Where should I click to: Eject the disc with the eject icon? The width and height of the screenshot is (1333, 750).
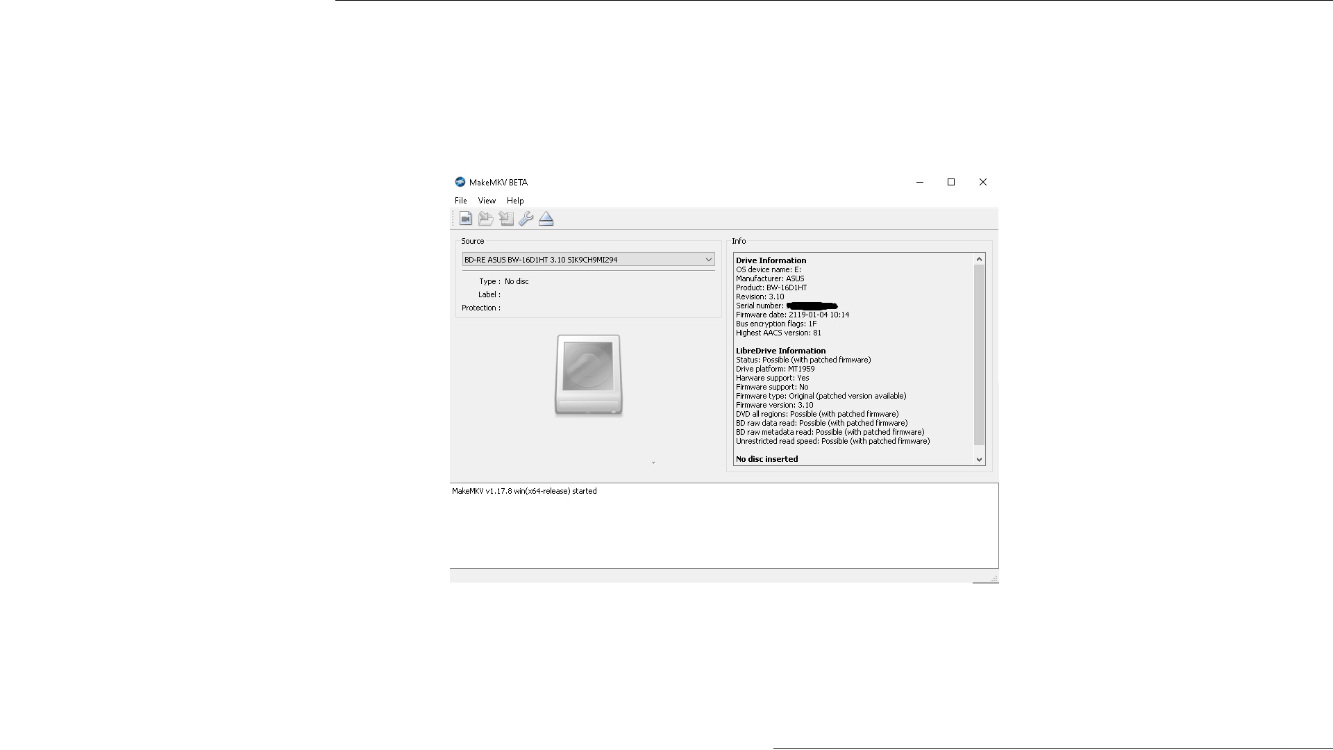coord(546,219)
